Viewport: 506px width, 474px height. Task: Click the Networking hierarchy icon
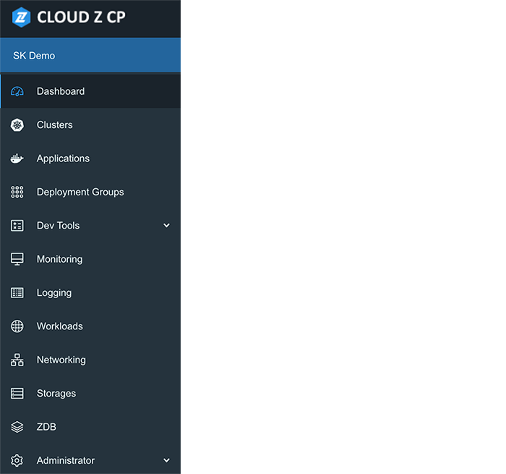(17, 360)
